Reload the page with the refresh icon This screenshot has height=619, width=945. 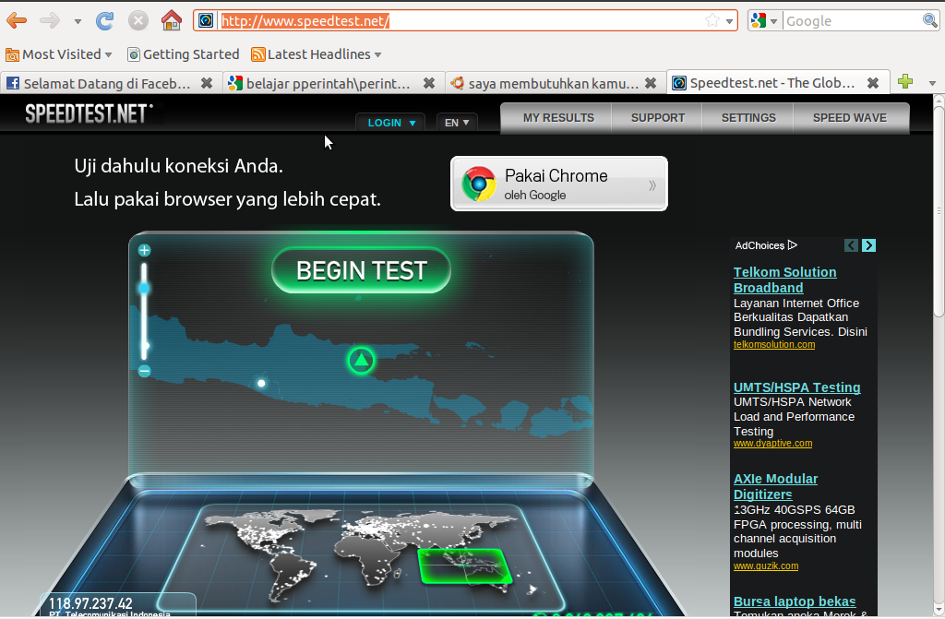tap(105, 20)
